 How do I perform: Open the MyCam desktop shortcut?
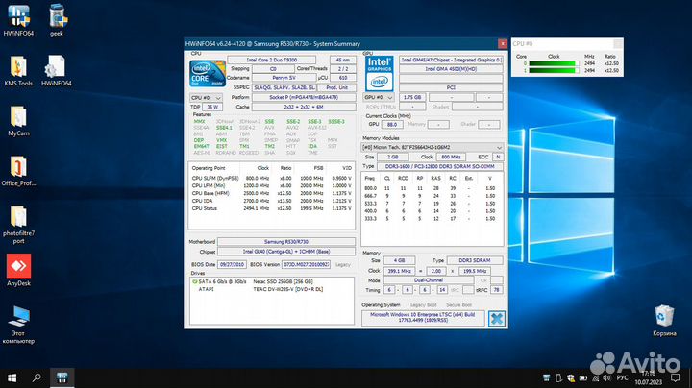pyautogui.click(x=18, y=119)
